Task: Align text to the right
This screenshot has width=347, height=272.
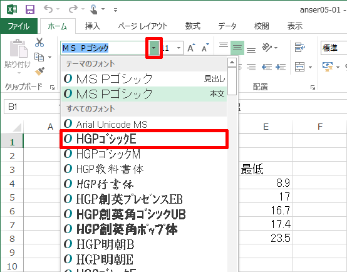Action: tap(251, 66)
